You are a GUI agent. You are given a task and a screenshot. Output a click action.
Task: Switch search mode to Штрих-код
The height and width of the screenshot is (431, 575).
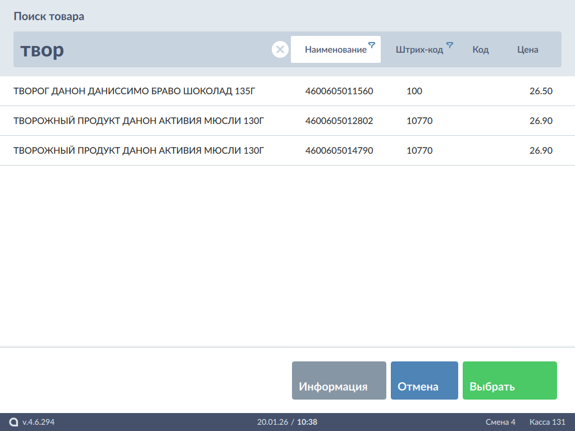419,49
